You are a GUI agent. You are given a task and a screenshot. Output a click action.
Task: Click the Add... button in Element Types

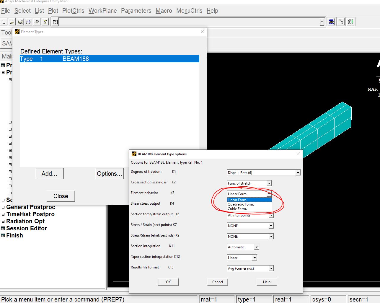49,174
